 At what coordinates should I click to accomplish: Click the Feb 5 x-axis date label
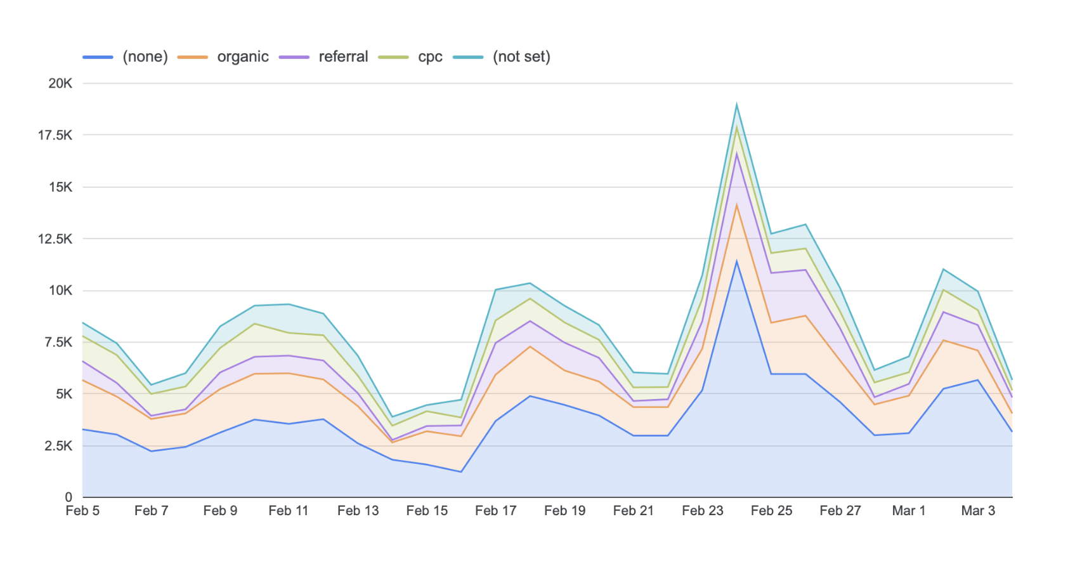pos(82,511)
